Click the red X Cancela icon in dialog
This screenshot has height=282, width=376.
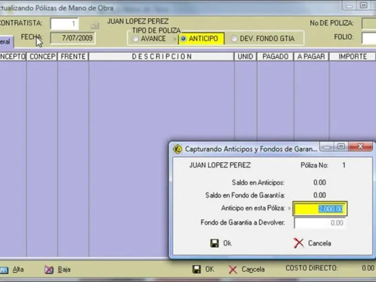299,243
